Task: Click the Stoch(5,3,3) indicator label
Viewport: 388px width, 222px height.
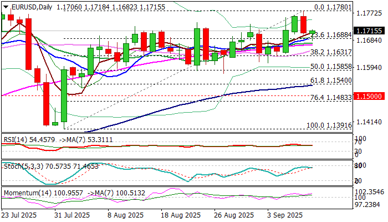Action: (23, 167)
